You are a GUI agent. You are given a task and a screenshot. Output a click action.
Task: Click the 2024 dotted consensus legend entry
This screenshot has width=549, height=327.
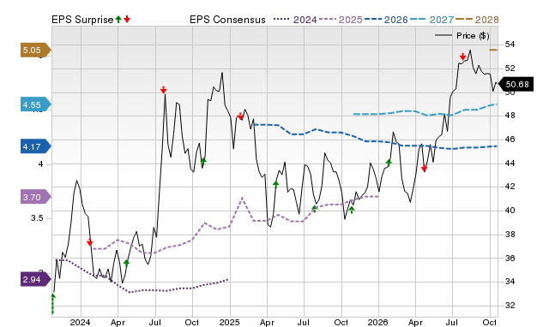click(x=295, y=20)
